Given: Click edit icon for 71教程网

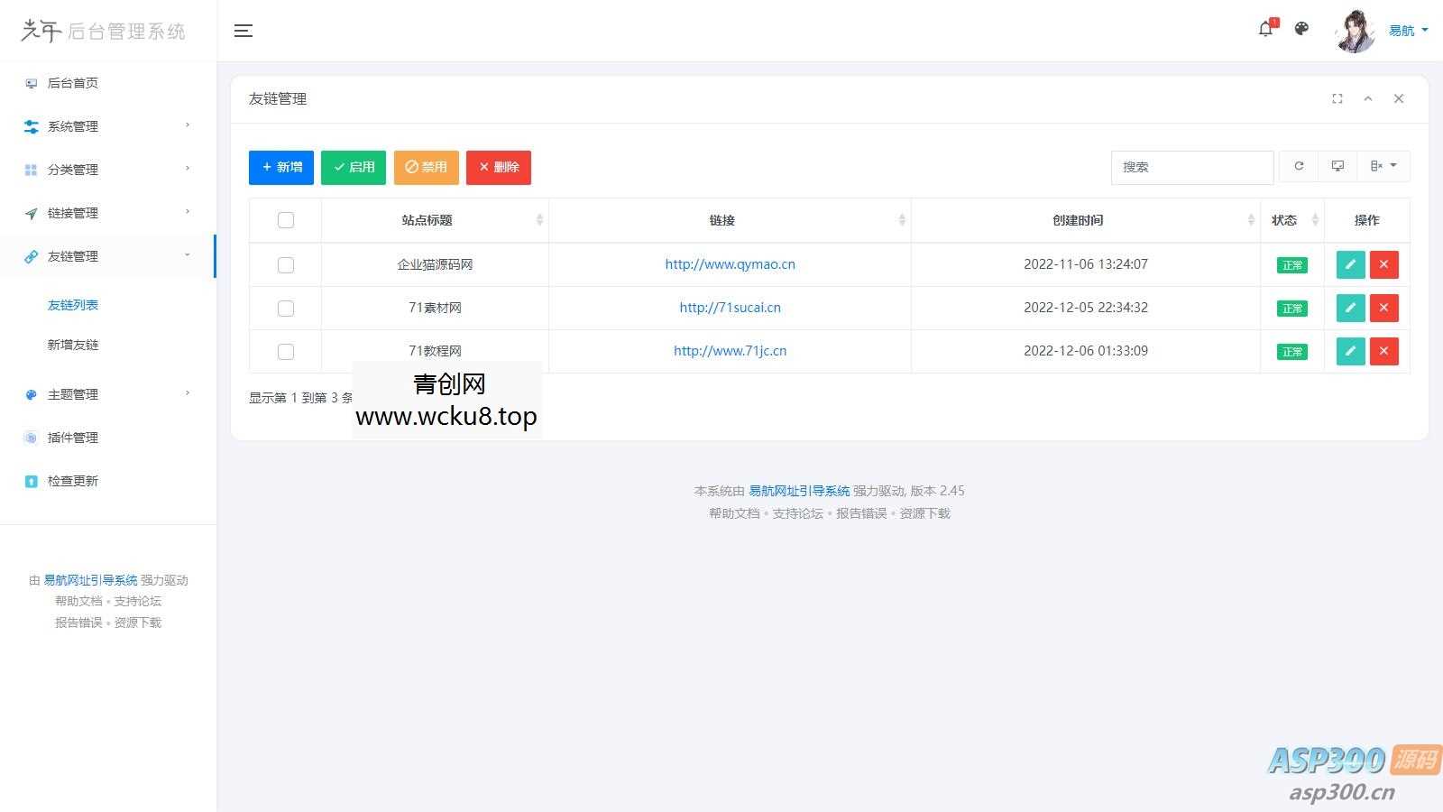Looking at the screenshot, I should [1350, 351].
